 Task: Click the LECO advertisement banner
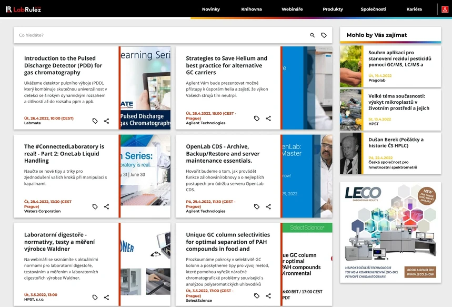[x=390, y=232]
